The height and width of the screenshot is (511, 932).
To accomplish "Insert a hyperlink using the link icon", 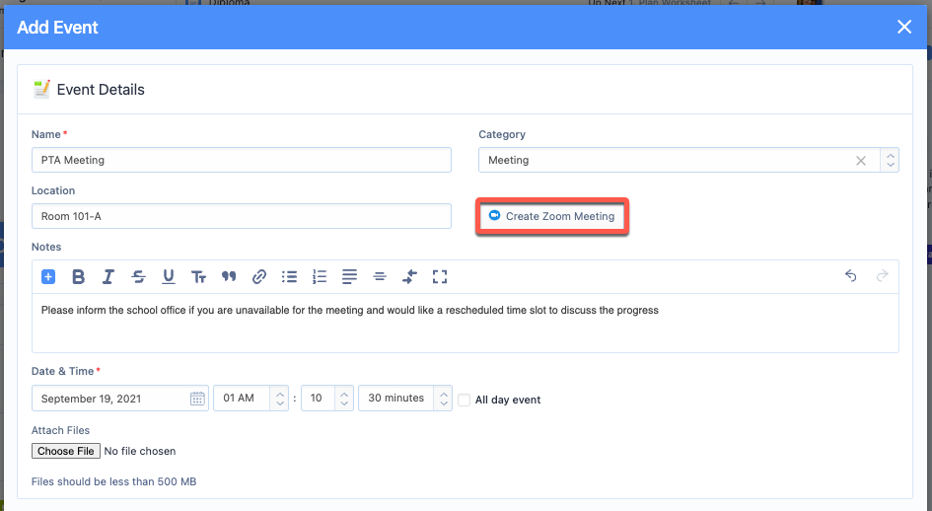I will tap(259, 277).
